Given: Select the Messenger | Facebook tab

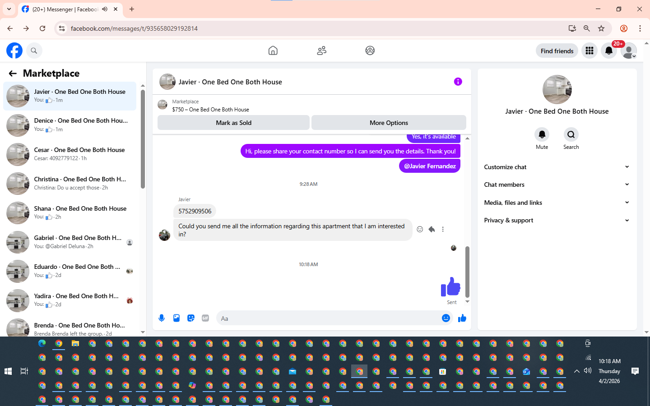Looking at the screenshot, I should click(70, 9).
